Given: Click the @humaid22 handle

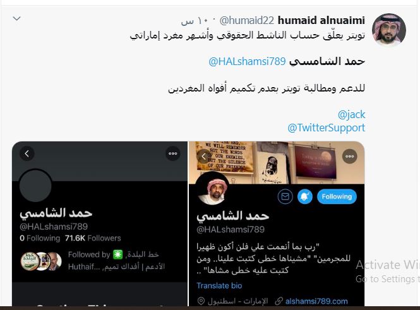Looking at the screenshot, I should 247,21.
